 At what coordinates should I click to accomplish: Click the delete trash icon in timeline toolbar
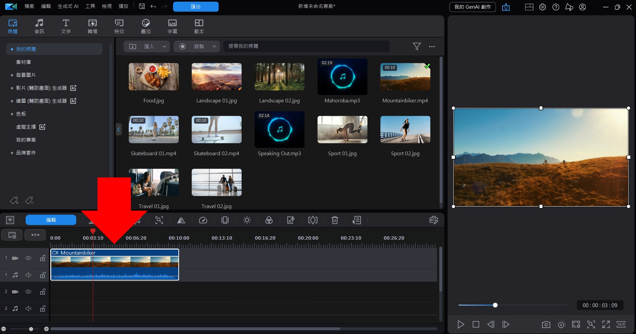[x=335, y=220]
